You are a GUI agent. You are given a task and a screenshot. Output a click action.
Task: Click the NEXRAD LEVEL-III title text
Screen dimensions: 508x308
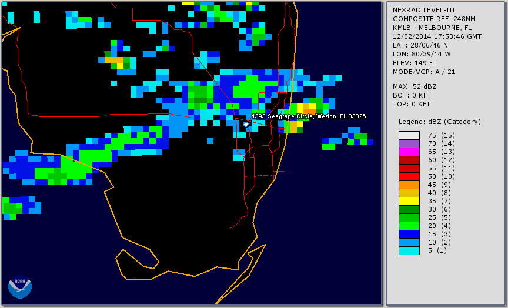424,11
